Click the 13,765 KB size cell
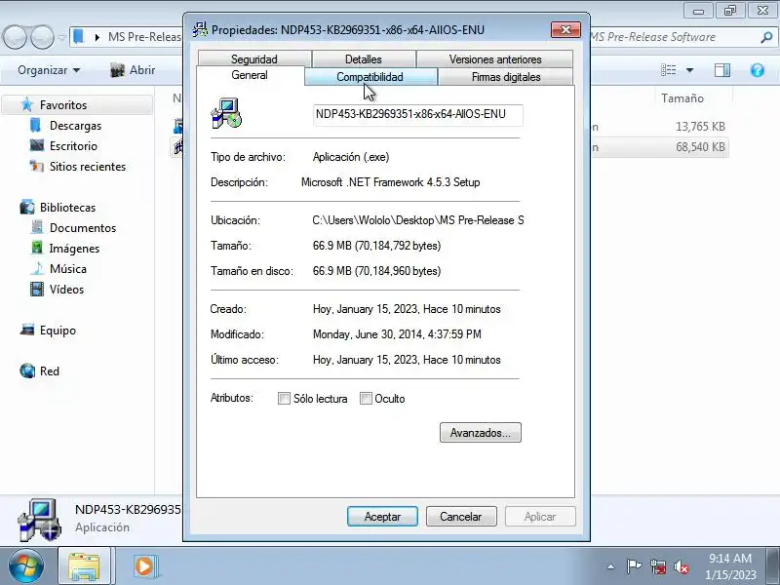Image resolution: width=780 pixels, height=585 pixels. (700, 127)
